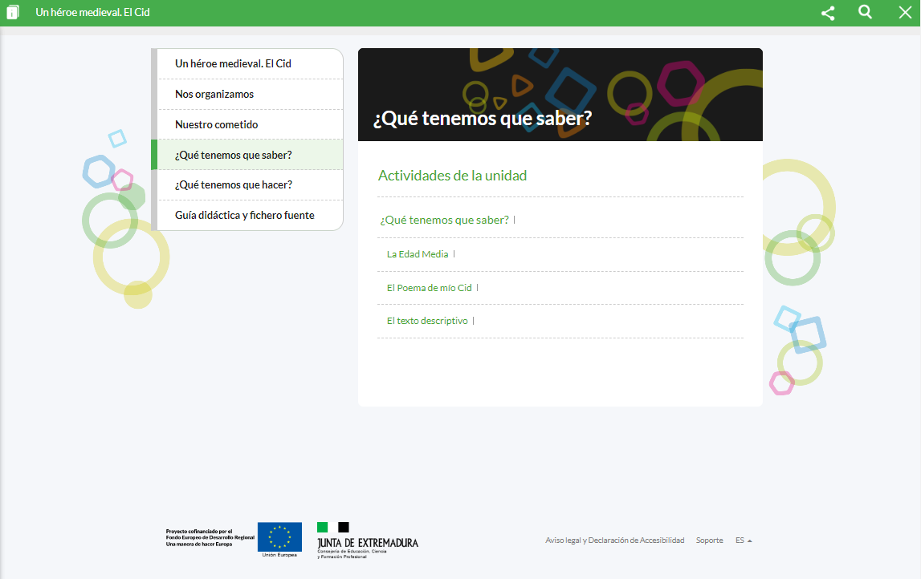
Task: Open the share icon in top bar
Action: [x=828, y=13]
